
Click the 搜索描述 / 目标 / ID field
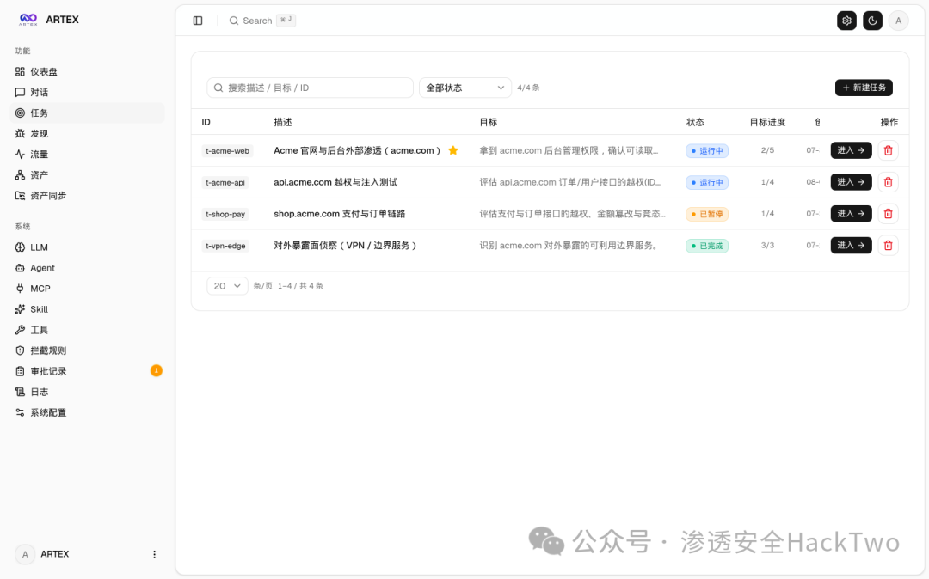pos(310,88)
